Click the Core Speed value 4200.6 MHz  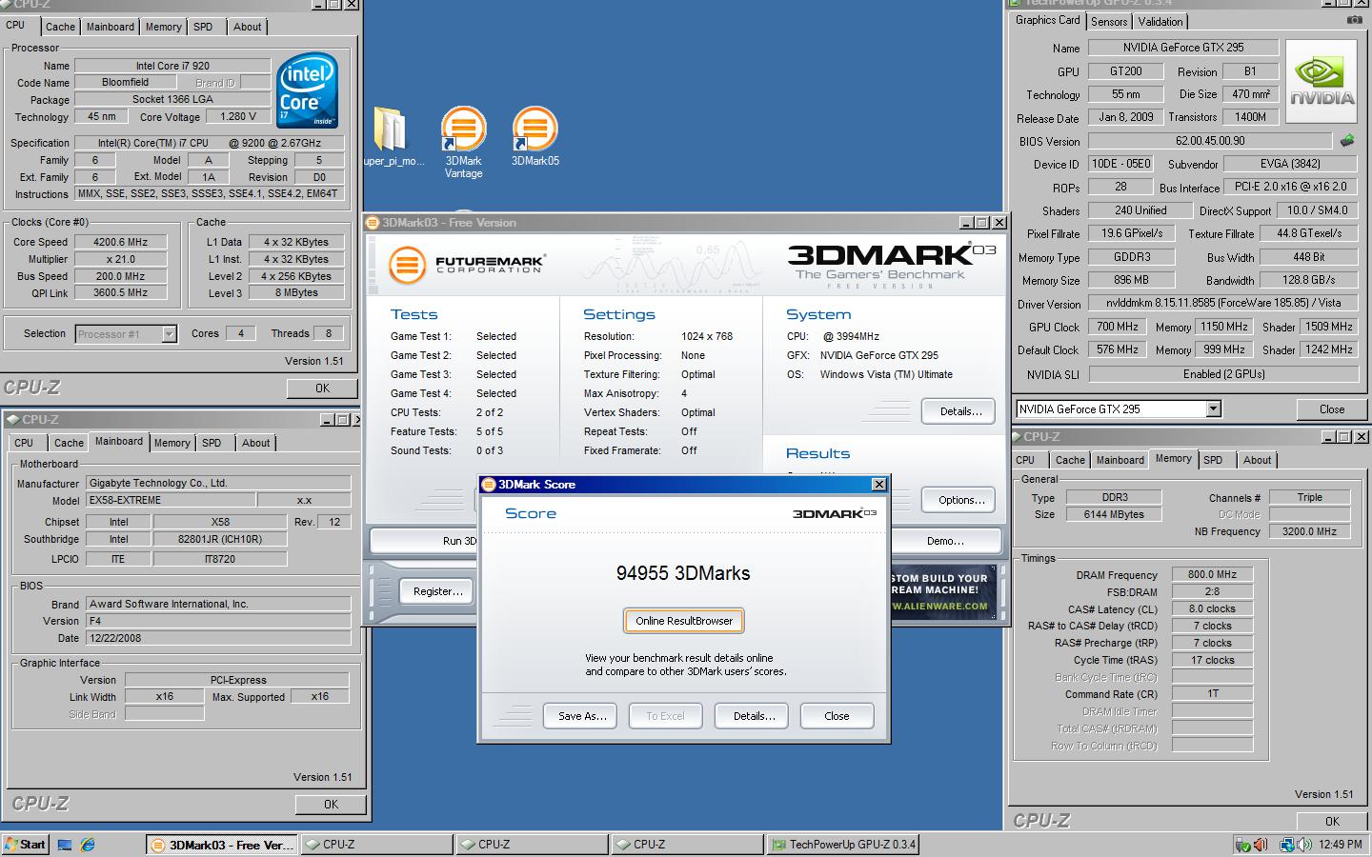point(121,242)
